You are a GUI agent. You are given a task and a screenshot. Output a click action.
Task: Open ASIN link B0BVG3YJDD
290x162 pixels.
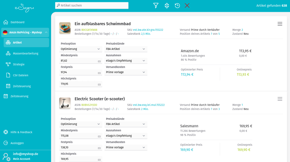click(x=89, y=105)
